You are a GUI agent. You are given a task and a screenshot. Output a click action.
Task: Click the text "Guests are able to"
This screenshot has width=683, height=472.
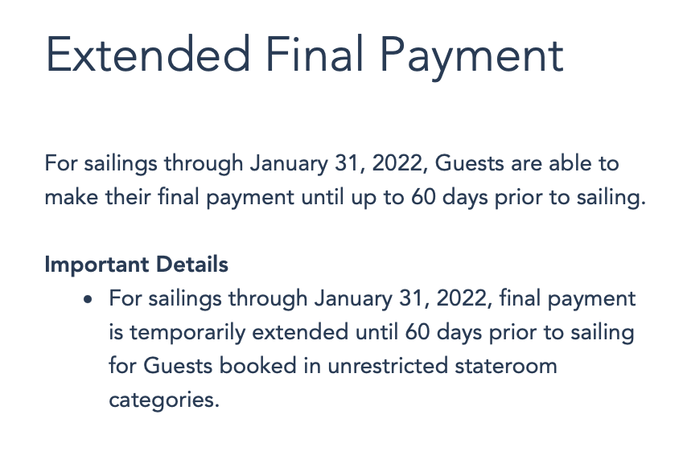tap(529, 163)
